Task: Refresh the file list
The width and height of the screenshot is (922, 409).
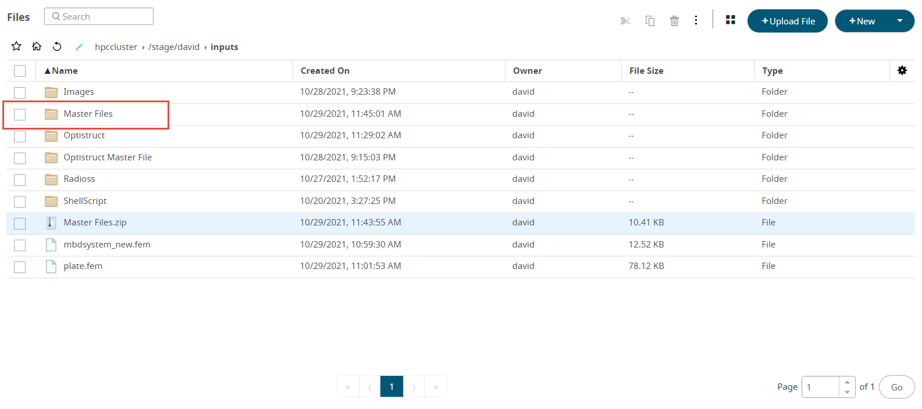Action: [57, 46]
